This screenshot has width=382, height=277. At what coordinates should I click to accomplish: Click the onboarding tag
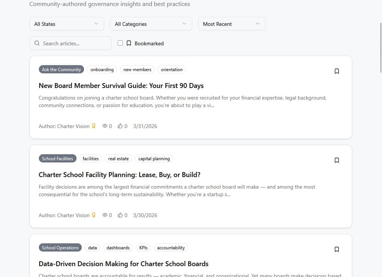[102, 70]
